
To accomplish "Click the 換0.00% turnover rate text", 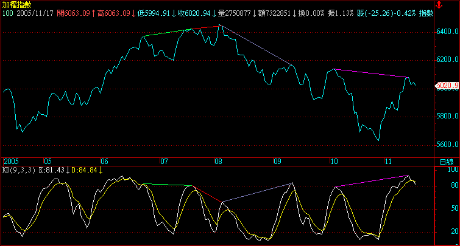I will pyautogui.click(x=311, y=13).
